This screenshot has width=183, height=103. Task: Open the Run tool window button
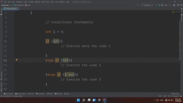click(x=31, y=94)
